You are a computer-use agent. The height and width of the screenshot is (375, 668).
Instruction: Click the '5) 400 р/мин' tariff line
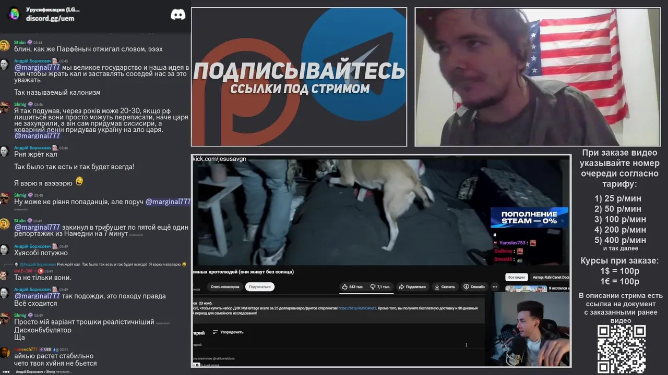(x=620, y=240)
